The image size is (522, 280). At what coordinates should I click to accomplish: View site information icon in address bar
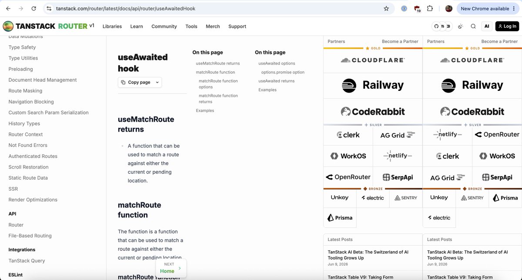(x=49, y=8)
